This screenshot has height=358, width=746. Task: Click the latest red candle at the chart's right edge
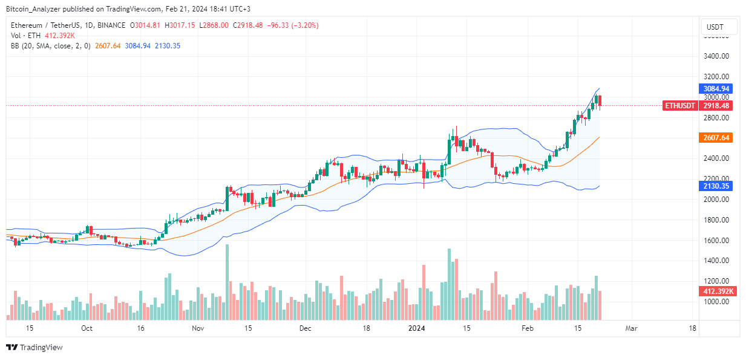(x=600, y=102)
